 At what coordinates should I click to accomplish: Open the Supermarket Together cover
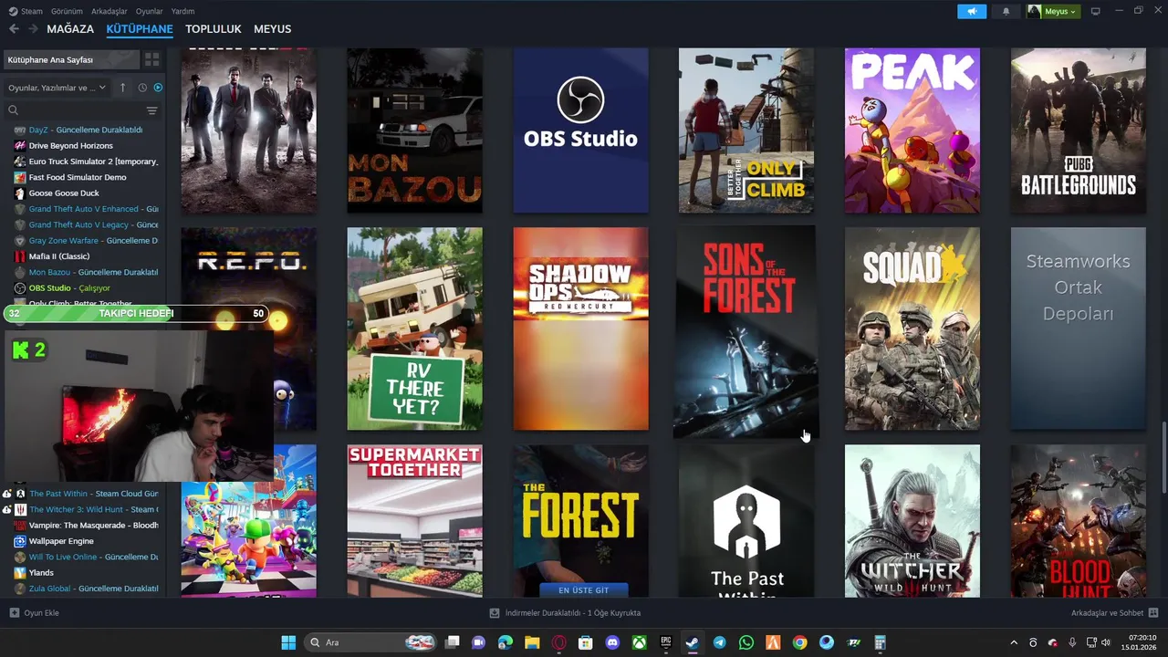414,521
